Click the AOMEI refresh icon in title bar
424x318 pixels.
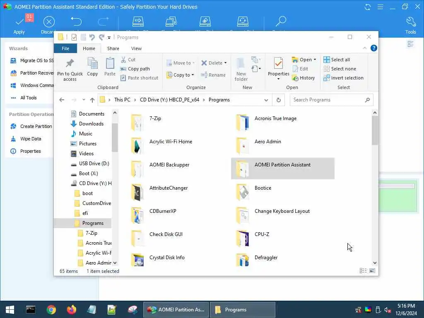coord(368,7)
